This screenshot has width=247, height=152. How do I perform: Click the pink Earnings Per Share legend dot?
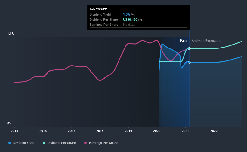tap(85, 143)
